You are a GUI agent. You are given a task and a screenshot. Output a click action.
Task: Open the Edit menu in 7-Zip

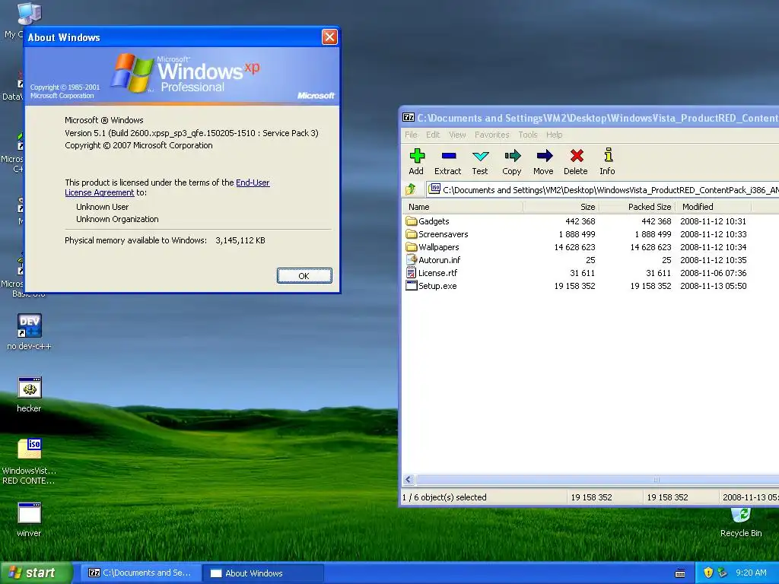[x=433, y=135]
